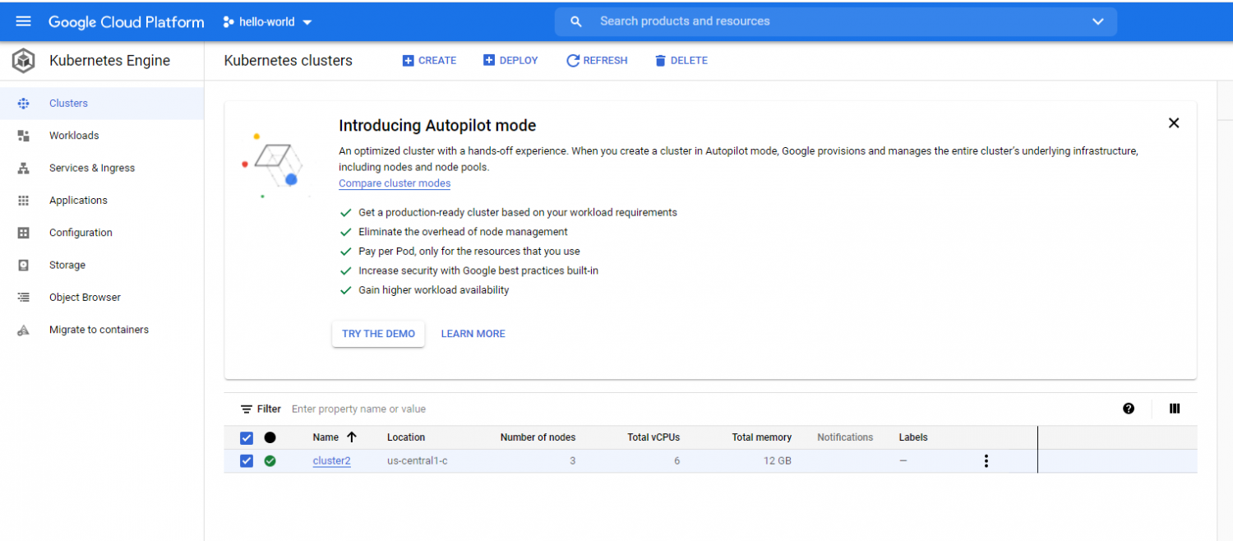Deselect the cluster2 row checkbox
The width and height of the screenshot is (1233, 541).
[246, 460]
